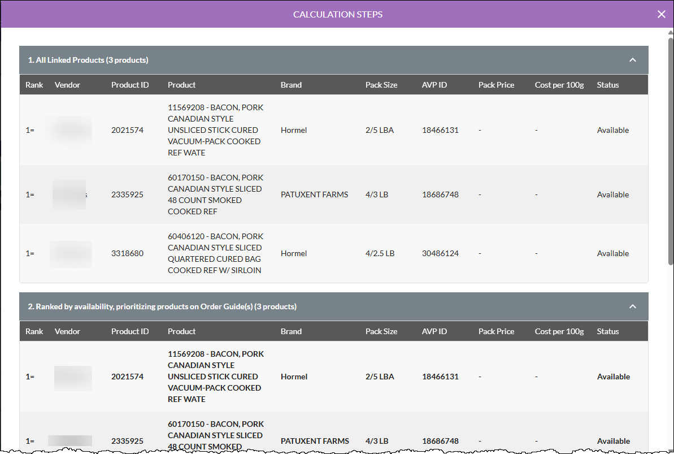674x454 pixels.
Task: Click the blurred vendor logo of first row
Action: click(68, 131)
